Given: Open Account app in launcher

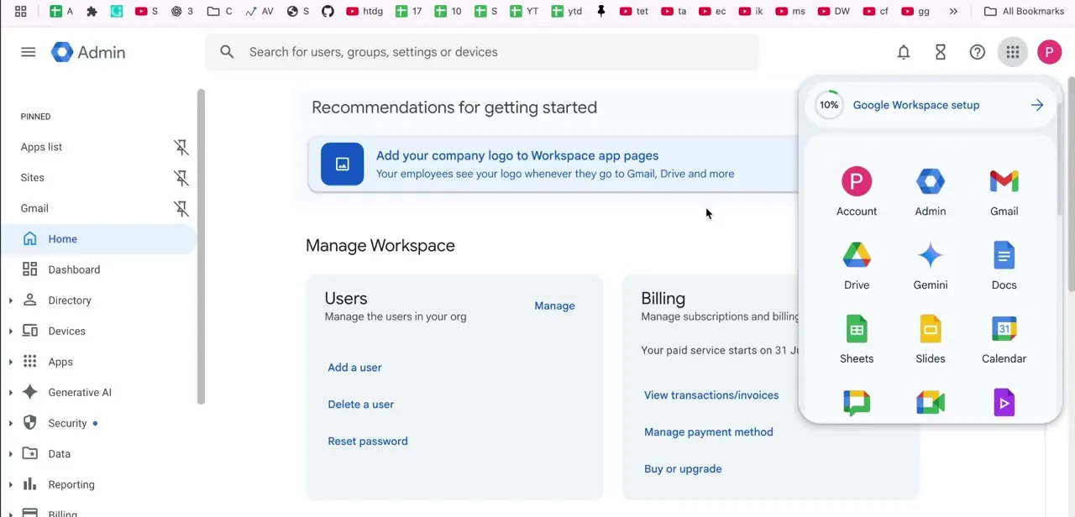Looking at the screenshot, I should click(x=857, y=192).
